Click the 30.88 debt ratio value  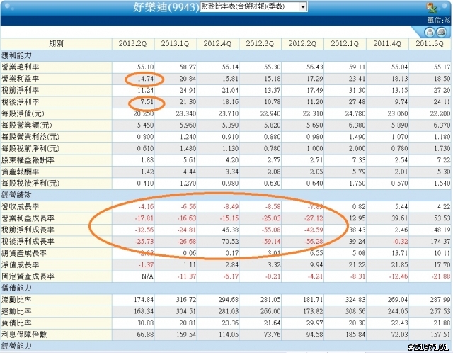(x=145, y=323)
